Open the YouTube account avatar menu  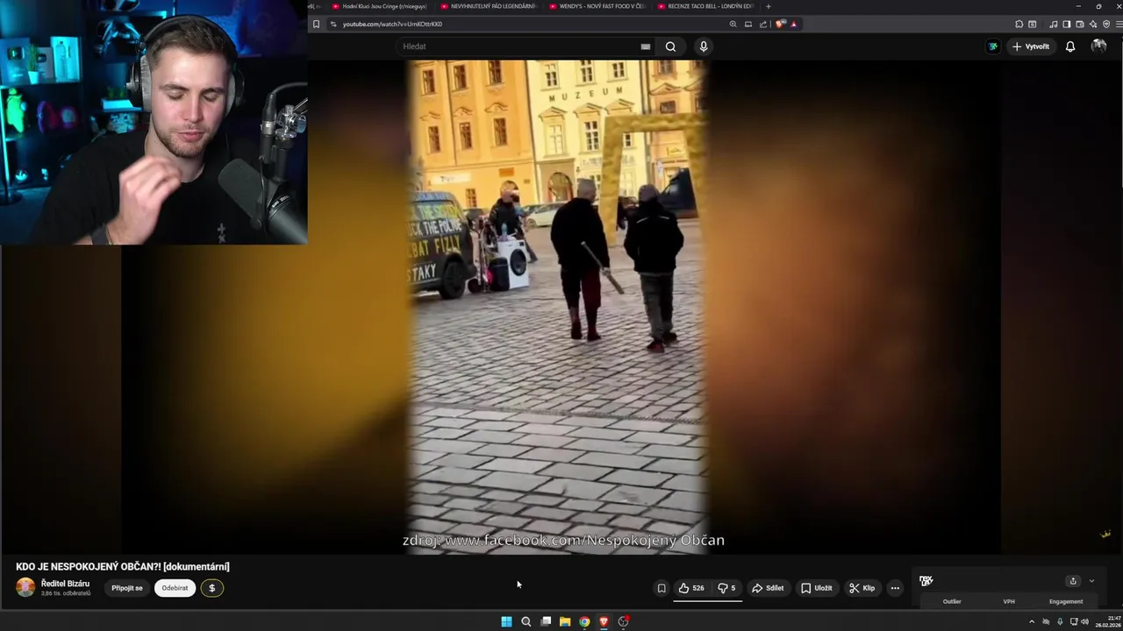pos(1098,46)
